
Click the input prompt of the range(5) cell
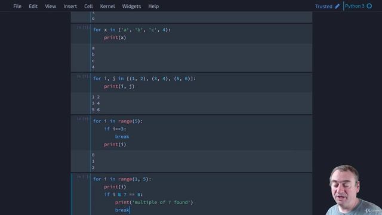pos(83,119)
